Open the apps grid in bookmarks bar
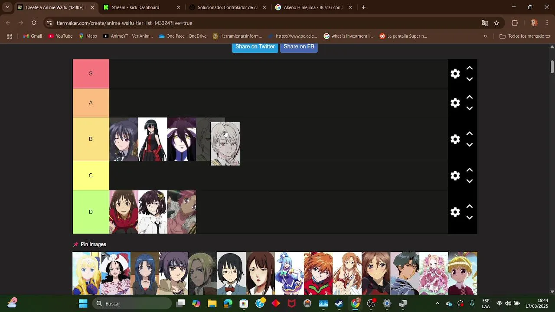Image resolution: width=555 pixels, height=312 pixels. [9, 36]
